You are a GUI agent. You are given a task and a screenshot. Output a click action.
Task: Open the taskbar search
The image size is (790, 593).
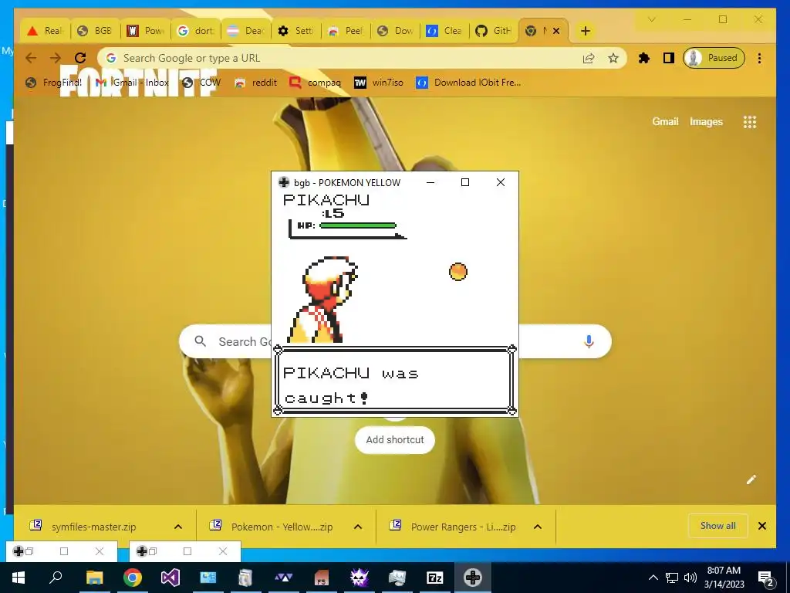point(56,578)
